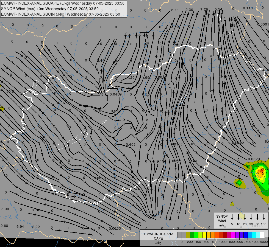Click the map value 2.22
Image resolution: width=269 pixels, height=247 pixels.
36,227
